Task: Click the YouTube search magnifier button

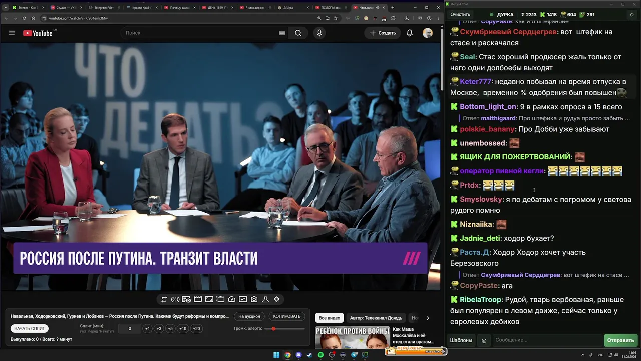Action: [298, 33]
